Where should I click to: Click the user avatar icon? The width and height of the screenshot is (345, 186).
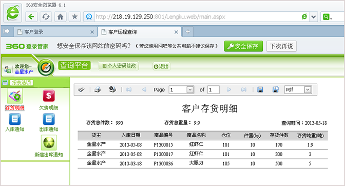point(8,69)
